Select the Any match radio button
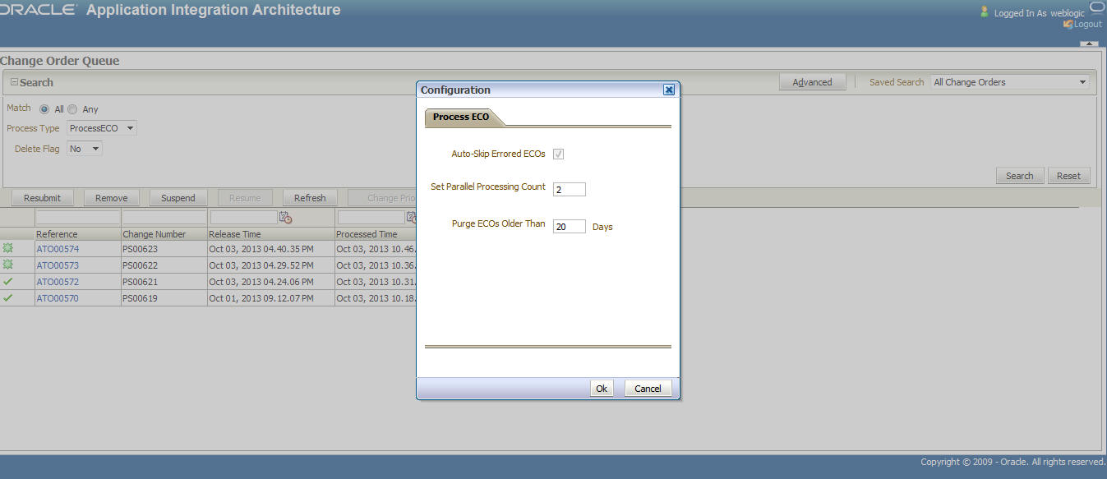This screenshot has width=1107, height=479. click(x=72, y=109)
